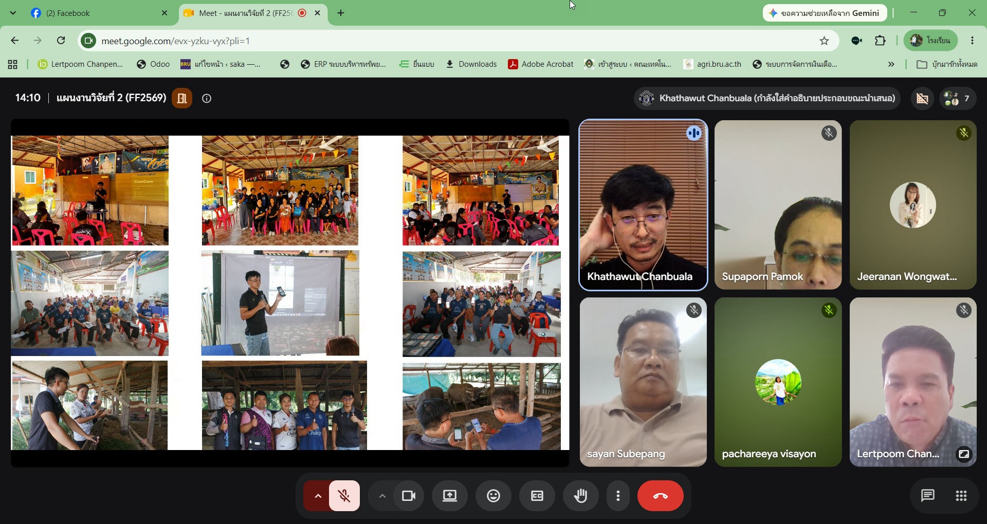Show meeting details info icon
This screenshot has width=987, height=524.
point(207,98)
